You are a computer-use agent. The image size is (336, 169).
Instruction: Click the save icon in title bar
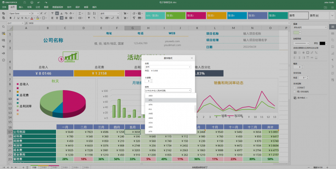pos(25,2)
